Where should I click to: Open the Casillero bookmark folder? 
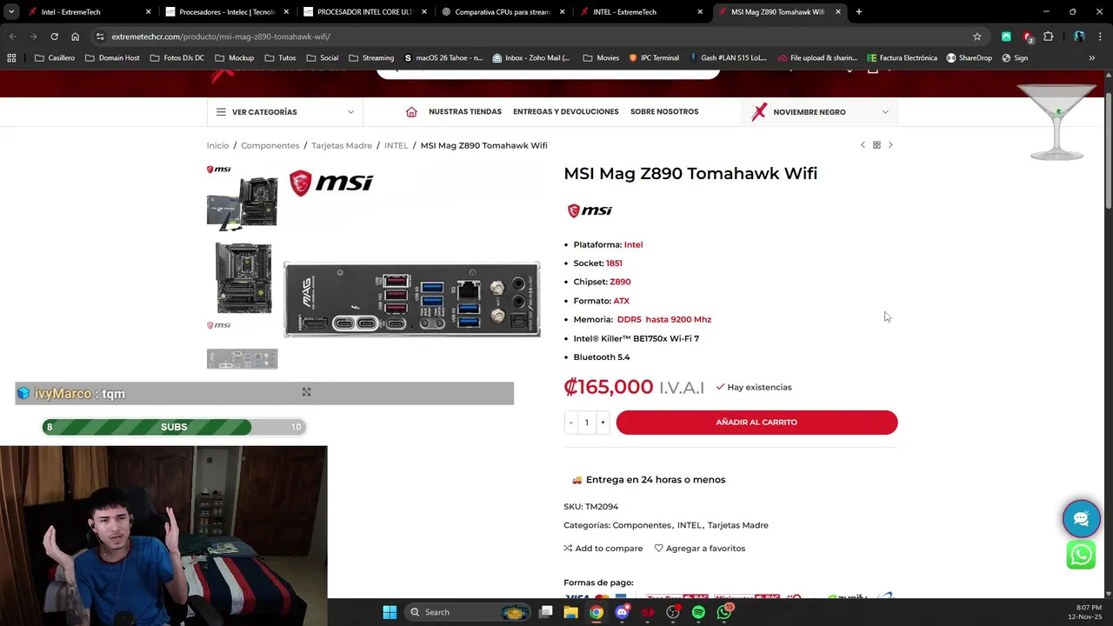[55, 58]
